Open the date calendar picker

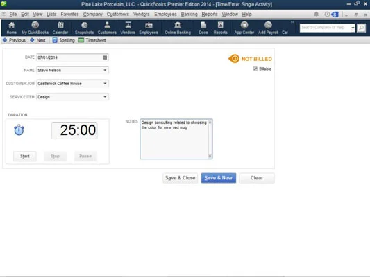click(105, 57)
